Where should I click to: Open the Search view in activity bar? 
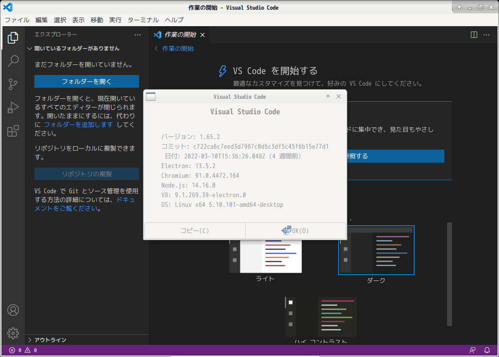[x=13, y=61]
